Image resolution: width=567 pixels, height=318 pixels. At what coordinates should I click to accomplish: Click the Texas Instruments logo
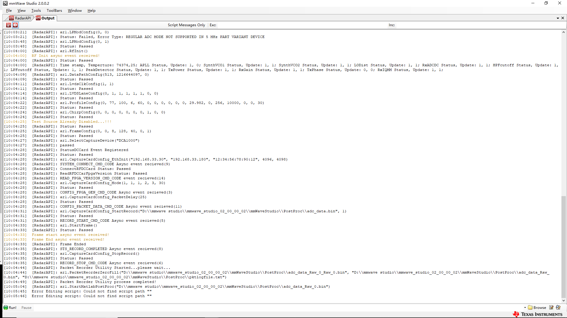pos(538,314)
